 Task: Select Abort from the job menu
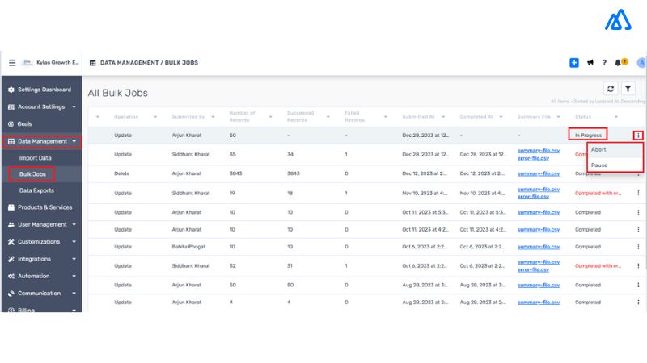[x=599, y=149]
